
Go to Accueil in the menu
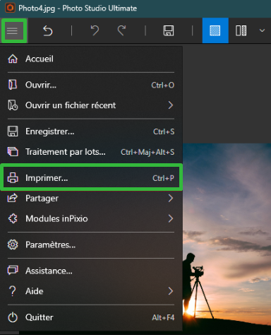point(91,59)
